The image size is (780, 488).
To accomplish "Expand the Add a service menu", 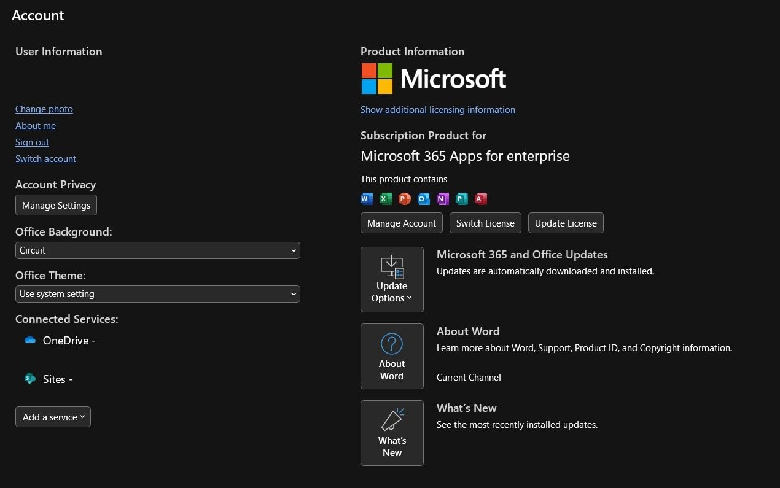I will point(53,417).
